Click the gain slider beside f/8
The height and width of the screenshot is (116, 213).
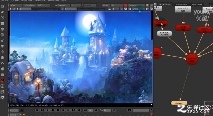coord(46,9)
